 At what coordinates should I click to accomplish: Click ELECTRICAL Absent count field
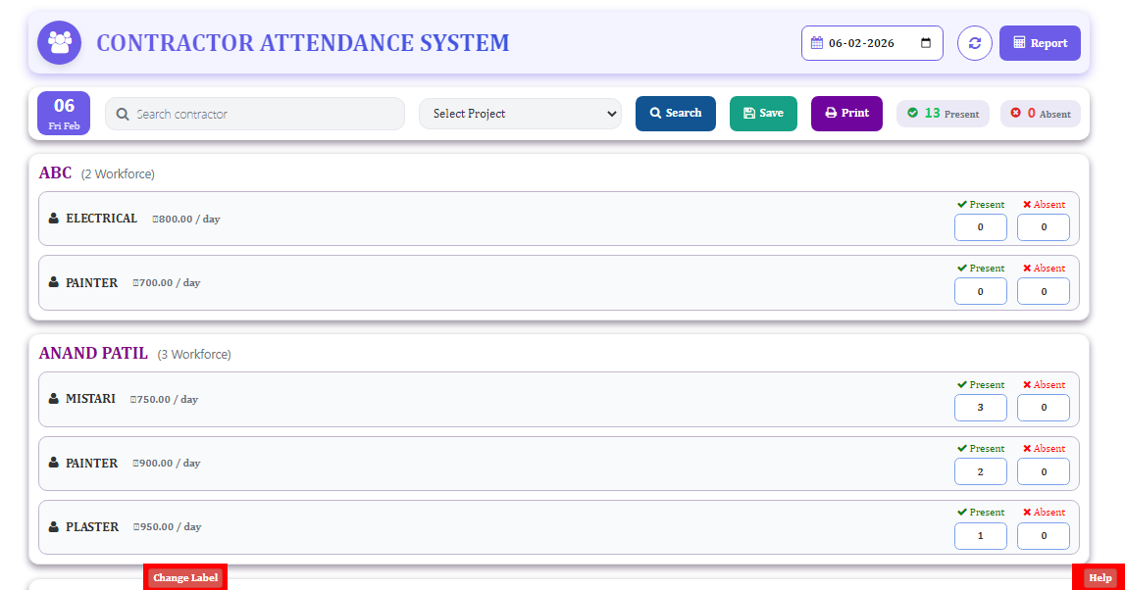1044,227
